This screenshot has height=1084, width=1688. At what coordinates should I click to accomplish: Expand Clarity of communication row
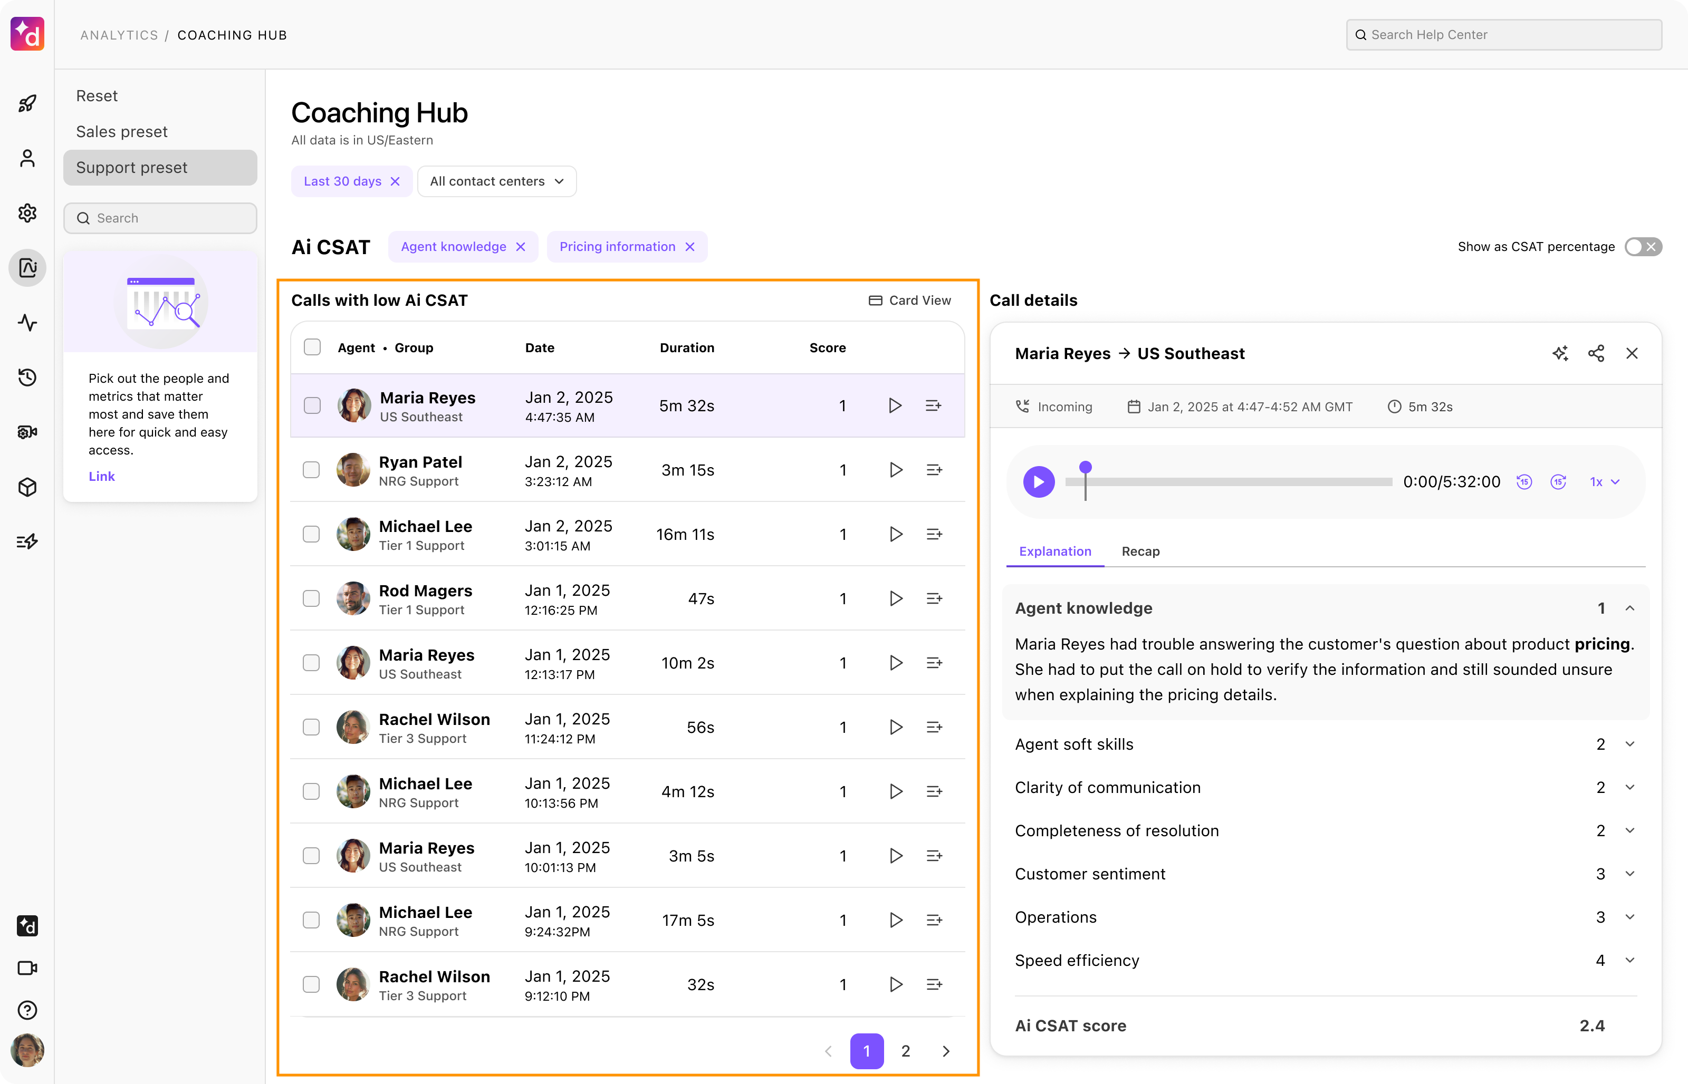[x=1629, y=788]
